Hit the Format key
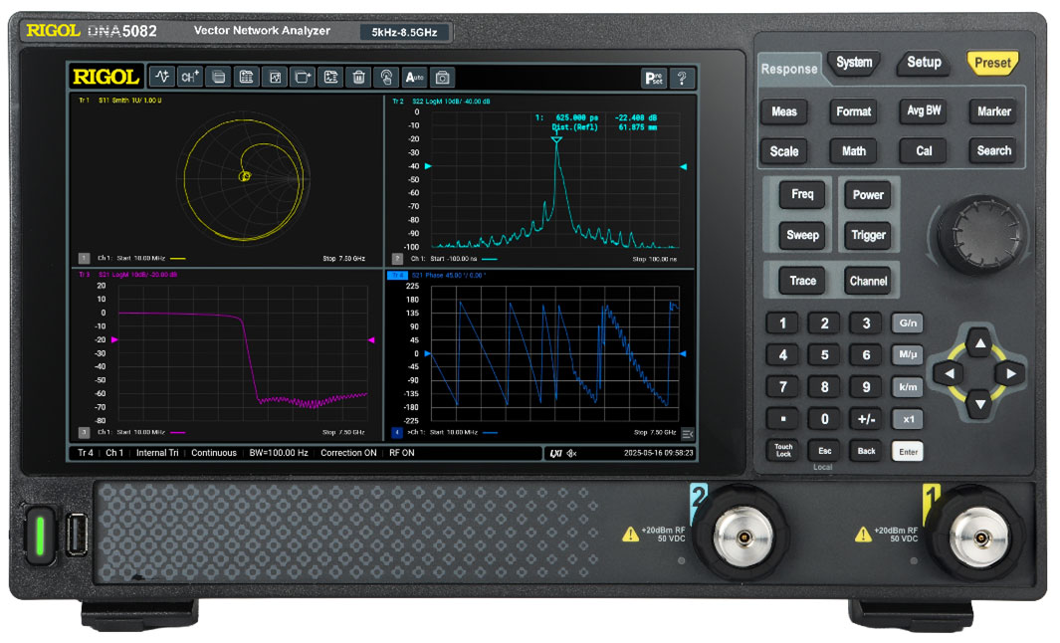This screenshot has height=643, width=1060. click(854, 111)
